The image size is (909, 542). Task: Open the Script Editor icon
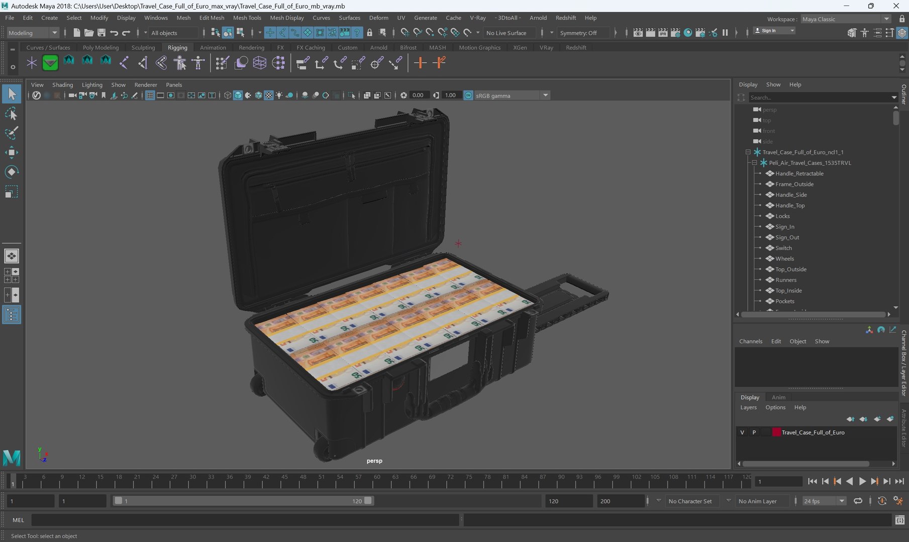click(x=900, y=520)
